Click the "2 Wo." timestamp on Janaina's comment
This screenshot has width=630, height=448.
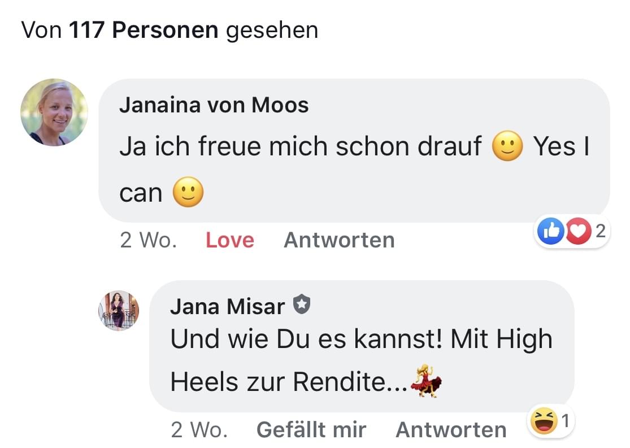[148, 240]
